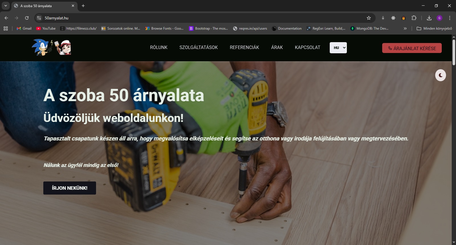
Task: Open the apps grid in bookmarks bar
Action: click(6, 28)
